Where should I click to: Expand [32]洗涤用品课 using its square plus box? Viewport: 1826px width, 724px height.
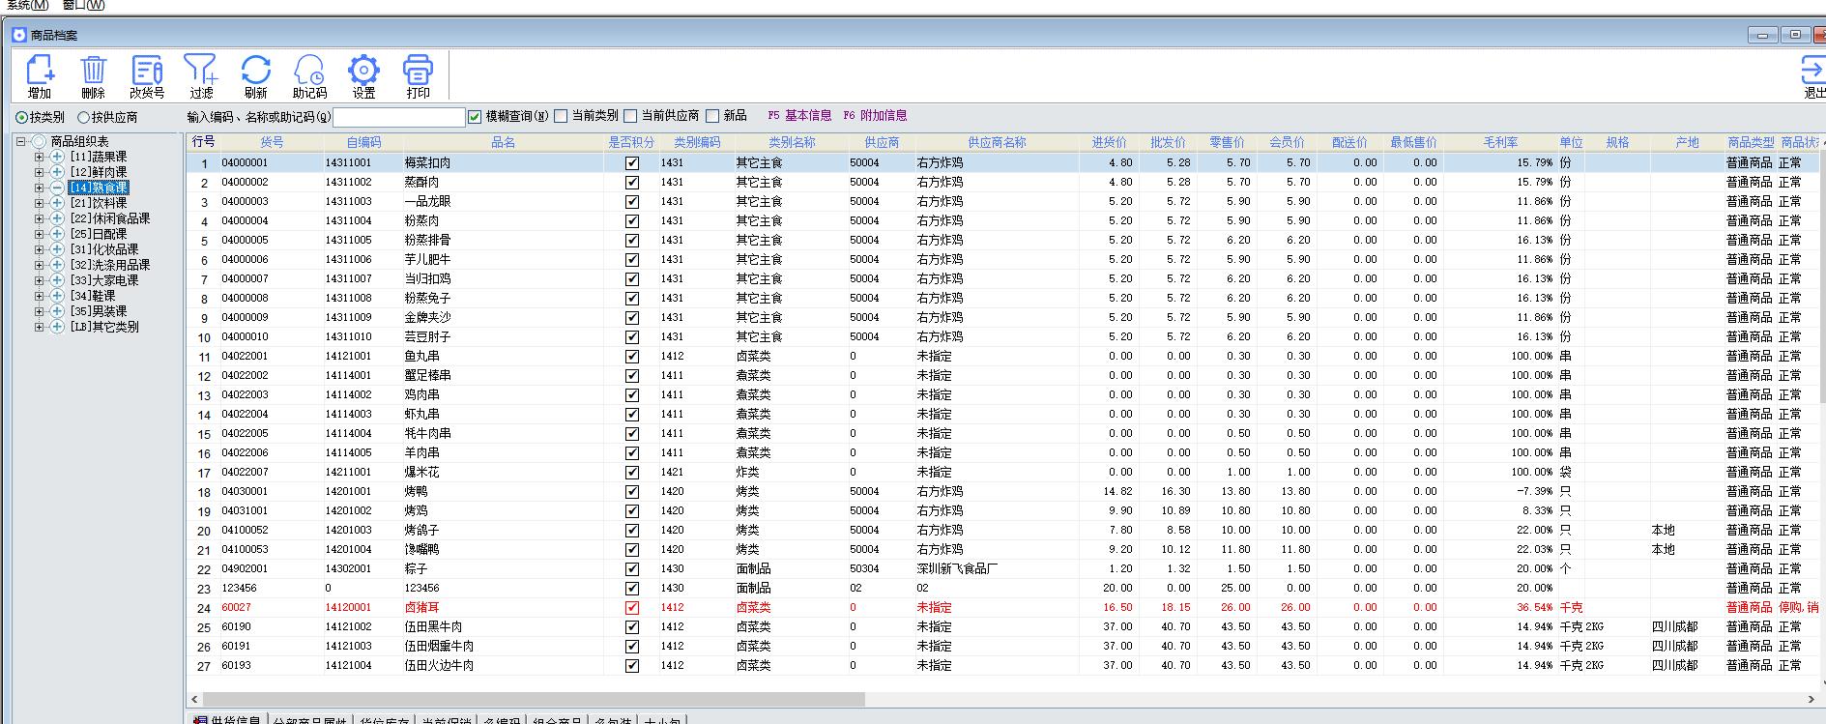click(x=39, y=265)
